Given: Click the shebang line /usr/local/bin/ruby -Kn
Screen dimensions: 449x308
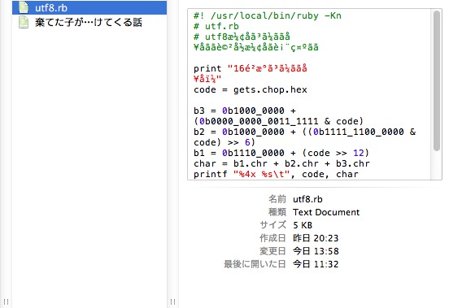Looking at the screenshot, I should (268, 15).
